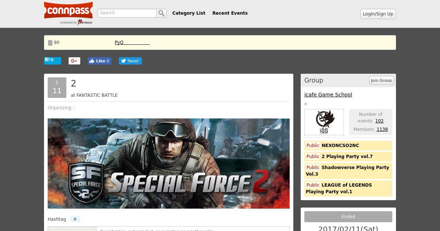This screenshot has height=231, width=440.
Task: Click the Group panel heading
Action: pos(314,80)
